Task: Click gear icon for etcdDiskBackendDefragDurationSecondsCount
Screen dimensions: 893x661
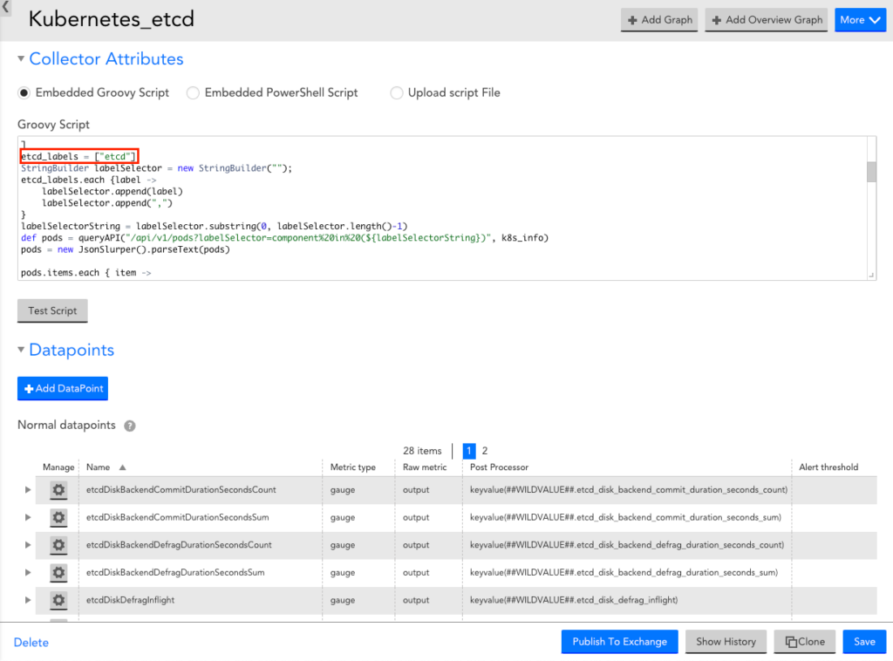Action: coord(58,545)
